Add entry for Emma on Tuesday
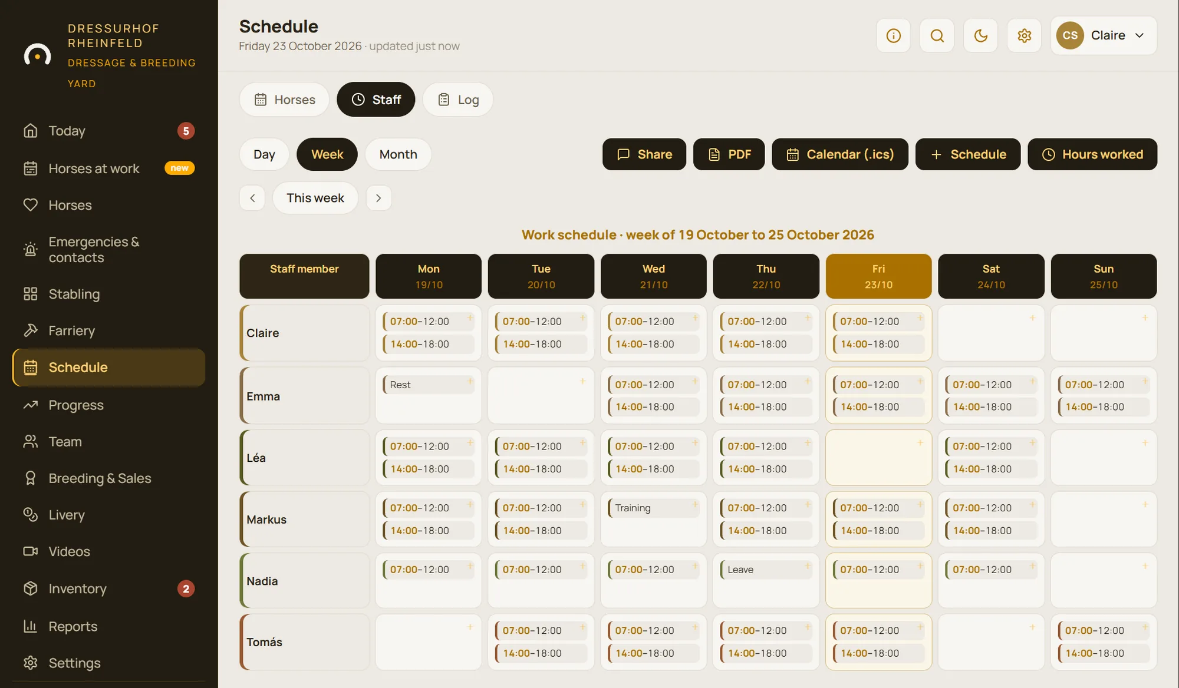Screen dimensions: 1179x688 click(x=582, y=381)
